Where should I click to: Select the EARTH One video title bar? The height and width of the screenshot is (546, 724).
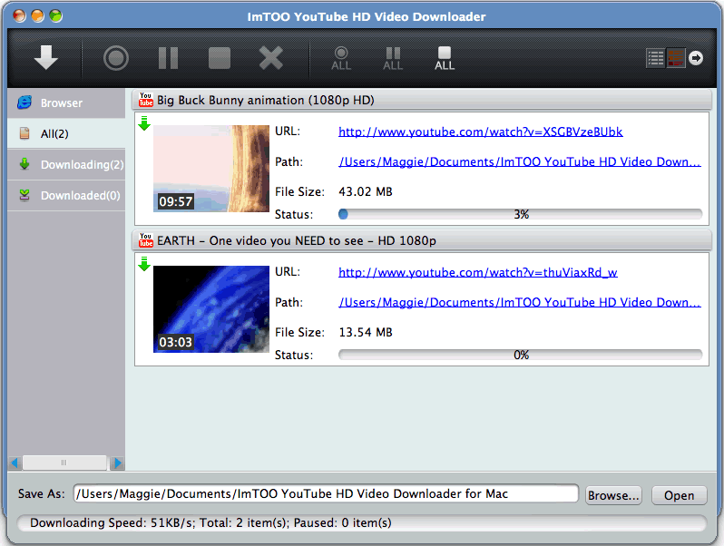click(x=422, y=240)
